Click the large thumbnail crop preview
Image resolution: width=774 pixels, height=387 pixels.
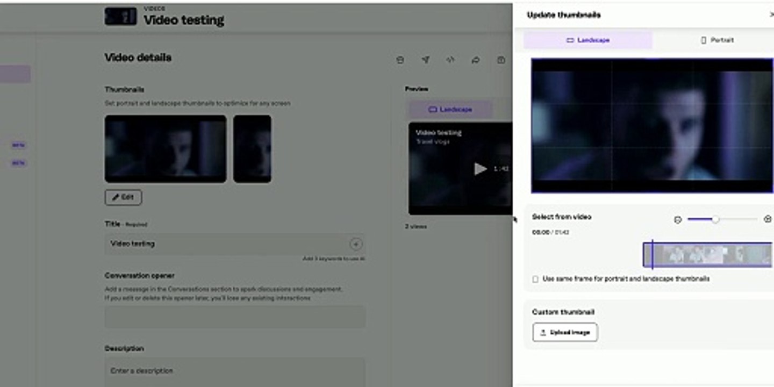coord(652,125)
